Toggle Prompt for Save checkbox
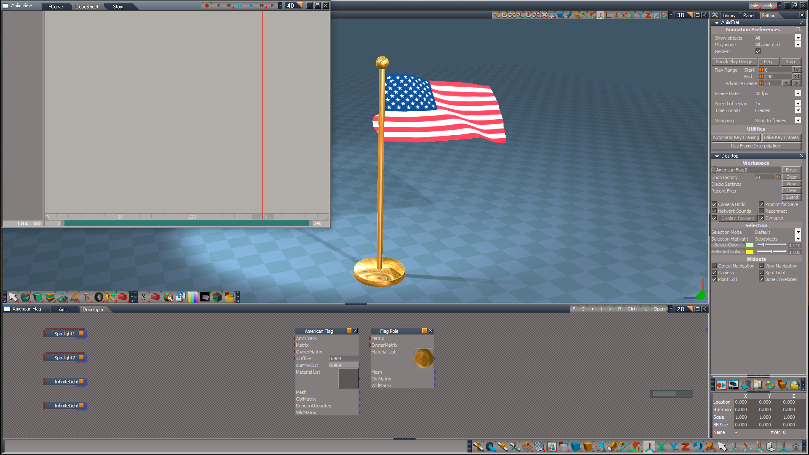 click(761, 204)
